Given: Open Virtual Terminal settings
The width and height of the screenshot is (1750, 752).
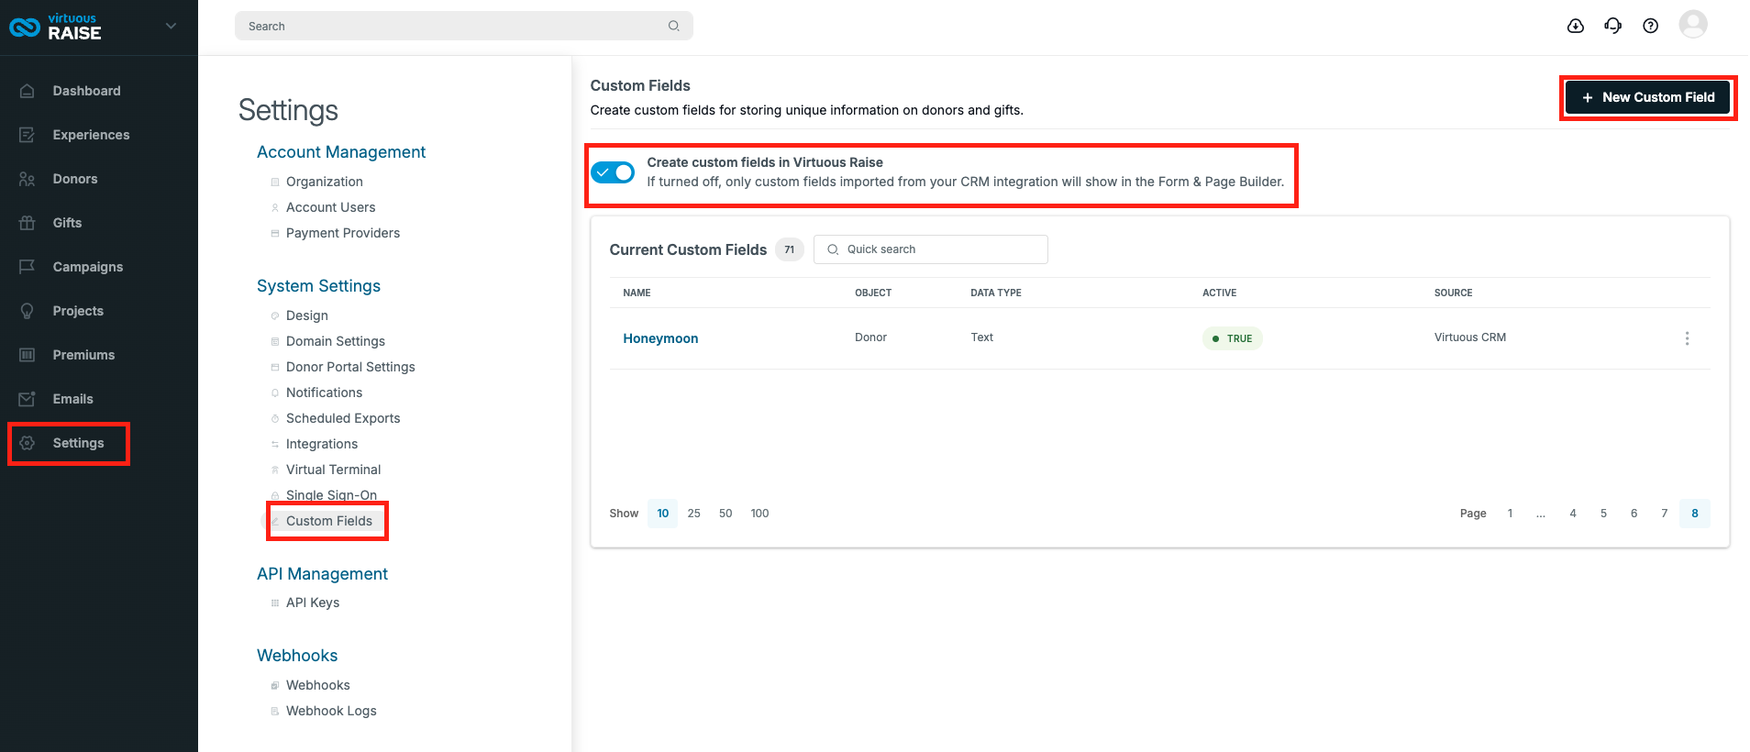Looking at the screenshot, I should click(333, 470).
